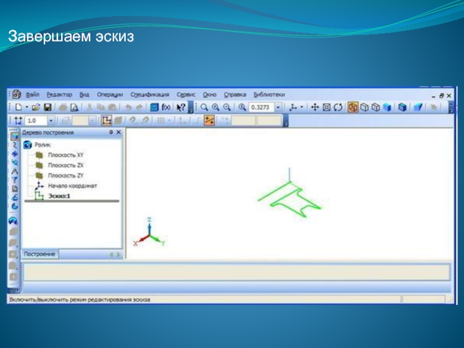Screen dimensions: 464x348
Task: Click the specification sheet sidebar icon
Action: pyautogui.click(x=14, y=188)
